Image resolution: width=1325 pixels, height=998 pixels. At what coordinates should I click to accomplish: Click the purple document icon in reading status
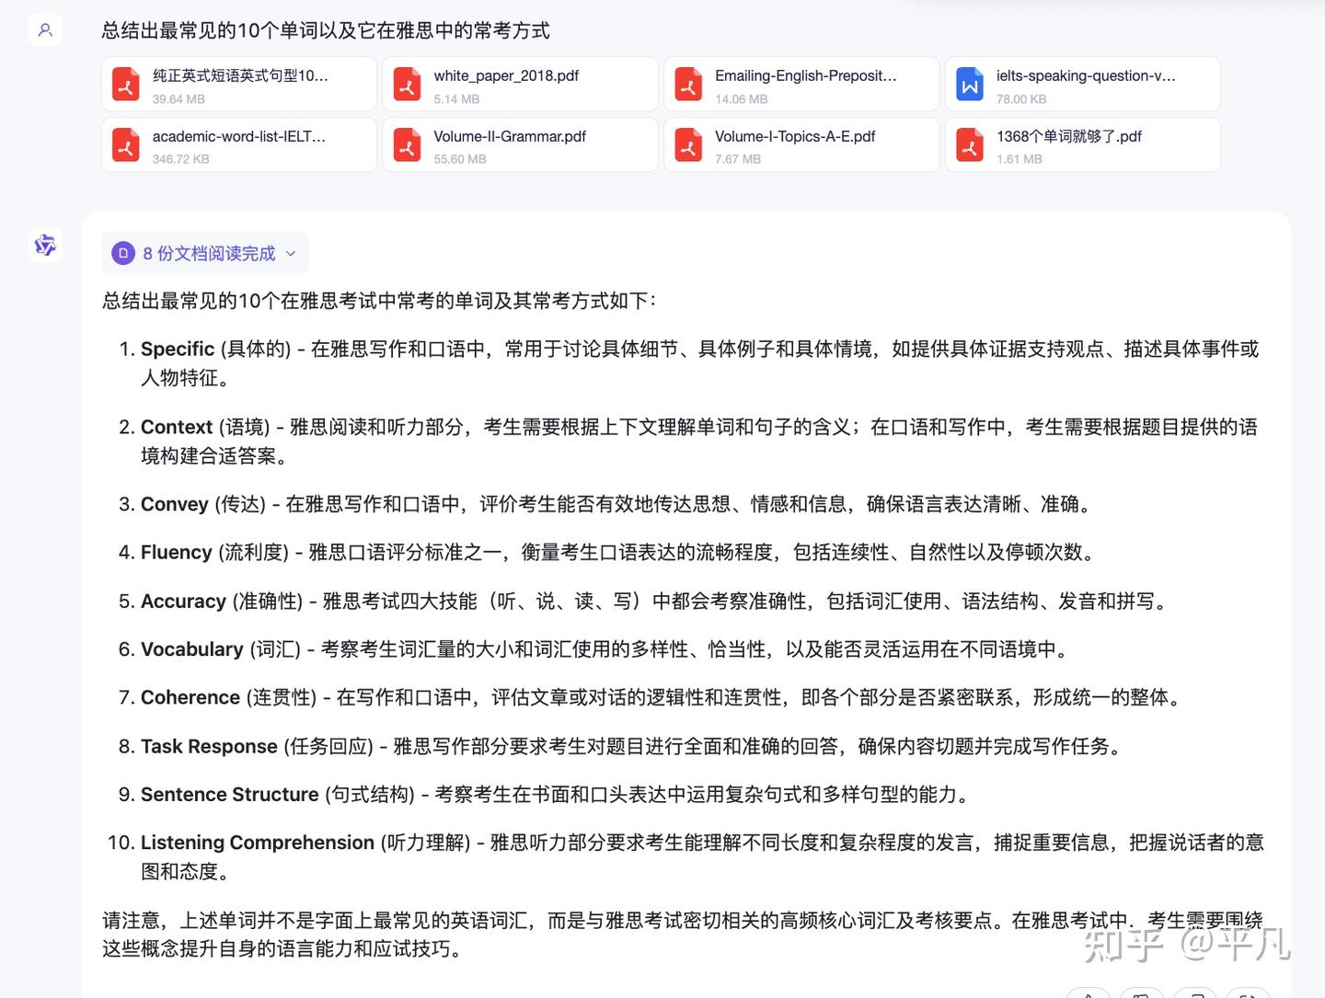point(123,253)
